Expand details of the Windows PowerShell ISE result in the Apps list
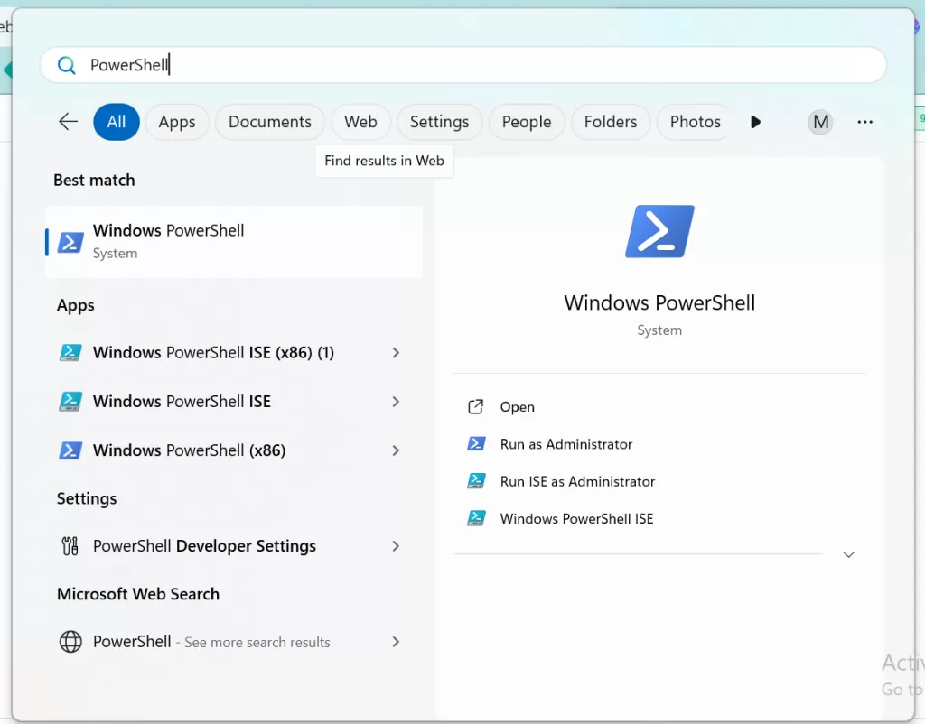The width and height of the screenshot is (925, 724). pyautogui.click(x=396, y=402)
